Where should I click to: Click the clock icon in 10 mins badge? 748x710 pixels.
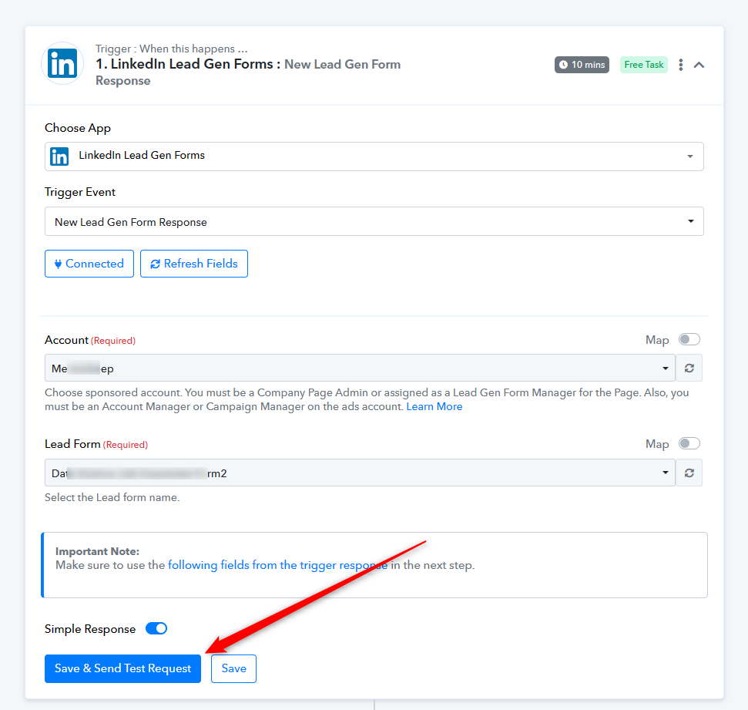(x=563, y=65)
